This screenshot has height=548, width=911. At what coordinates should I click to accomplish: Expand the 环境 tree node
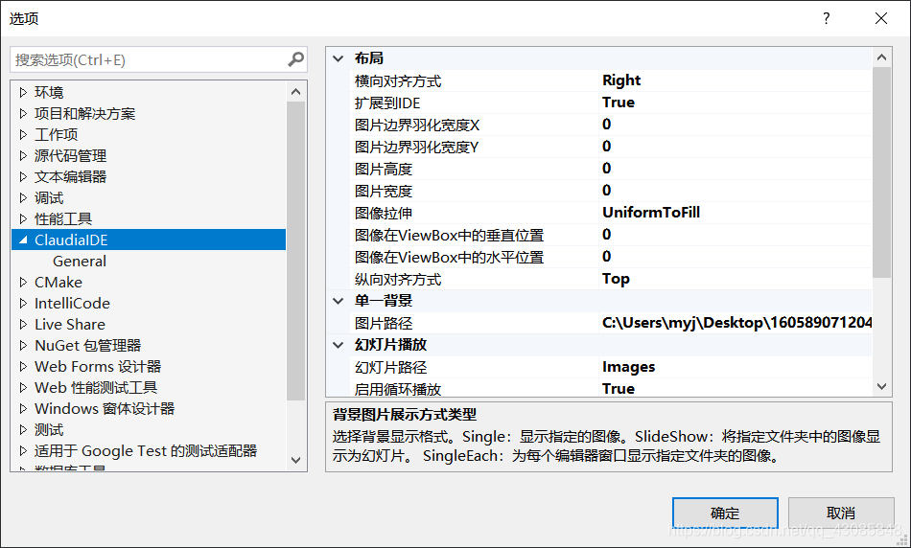coord(23,92)
